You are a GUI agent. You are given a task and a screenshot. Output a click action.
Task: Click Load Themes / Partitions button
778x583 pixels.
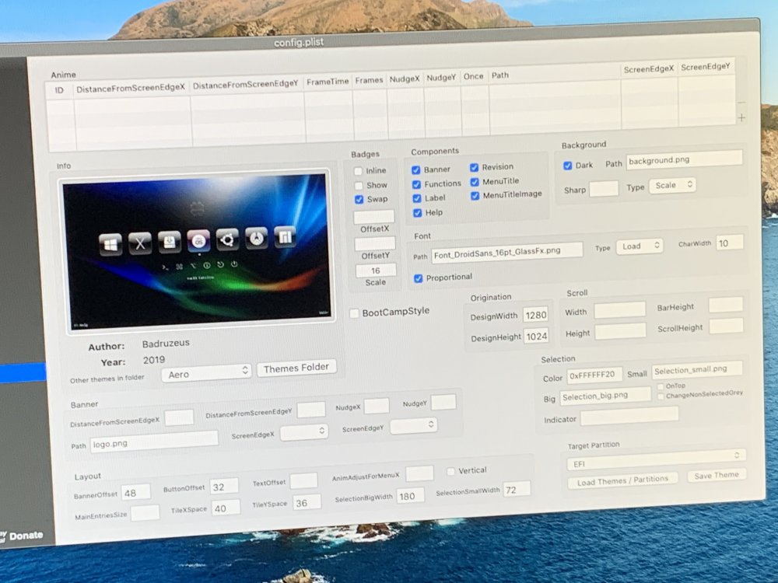pyautogui.click(x=622, y=480)
